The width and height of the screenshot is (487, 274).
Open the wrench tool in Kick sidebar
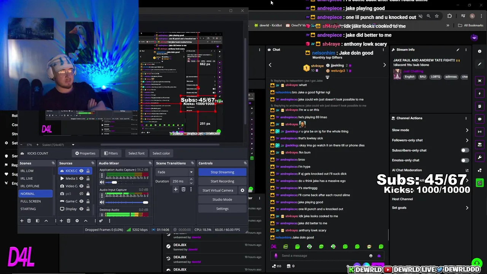480,157
